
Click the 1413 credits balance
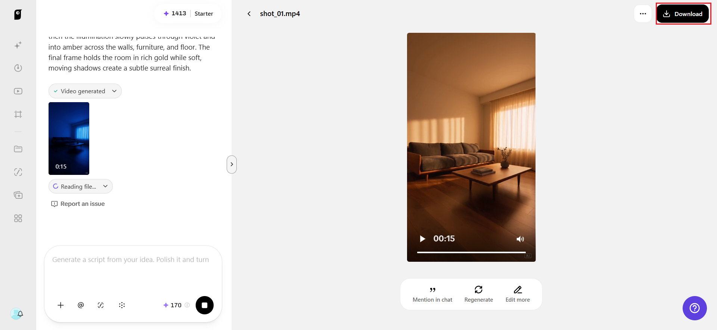click(175, 13)
